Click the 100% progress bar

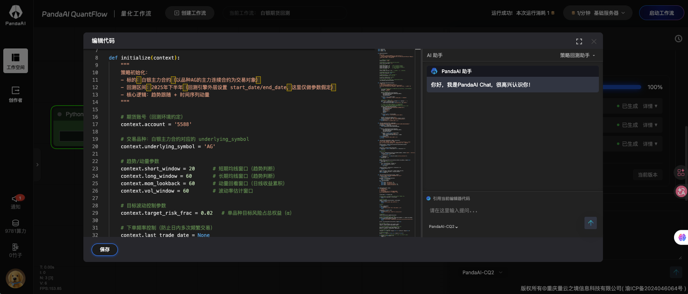tap(621, 87)
